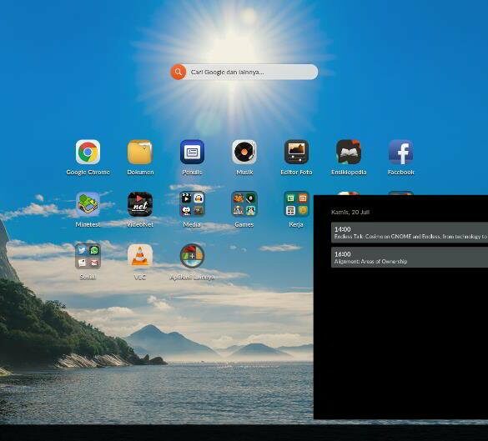The image size is (488, 441).
Task: Select the 16:00 Alignment Areas of Ownership event
Action: click(x=410, y=258)
